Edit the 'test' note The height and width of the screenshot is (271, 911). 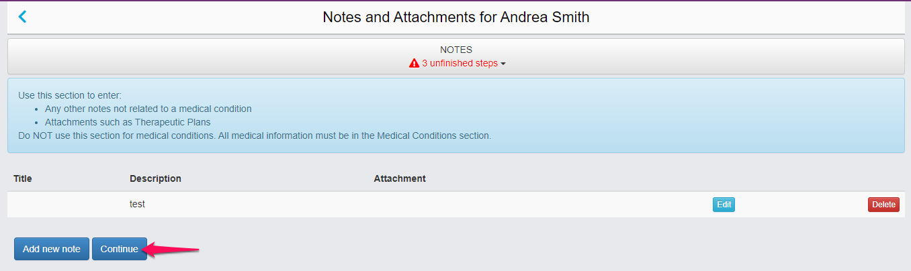(724, 205)
